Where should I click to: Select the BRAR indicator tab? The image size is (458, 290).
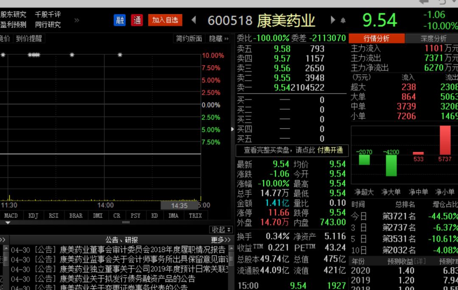pyautogui.click(x=76, y=216)
